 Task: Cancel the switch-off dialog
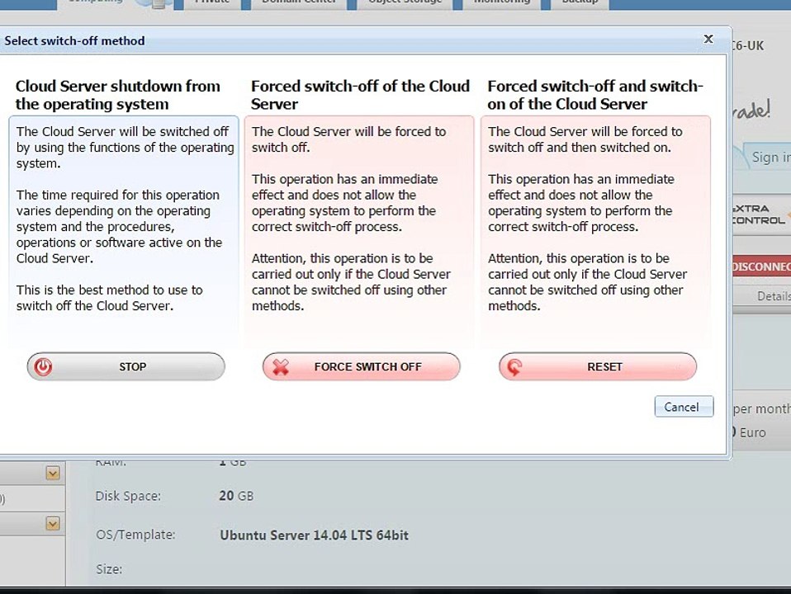(x=684, y=407)
